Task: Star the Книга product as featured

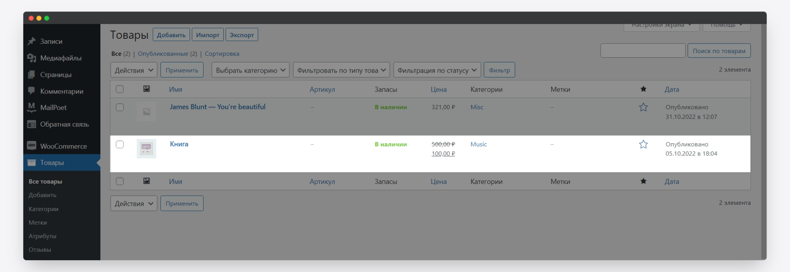Action: coord(643,144)
